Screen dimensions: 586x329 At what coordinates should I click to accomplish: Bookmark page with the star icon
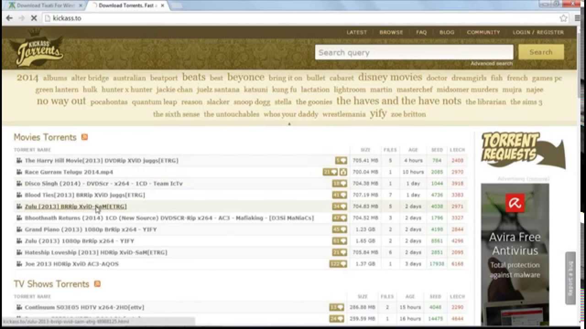(x=564, y=18)
